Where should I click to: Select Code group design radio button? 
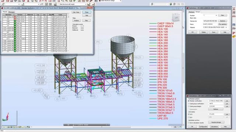(189, 106)
